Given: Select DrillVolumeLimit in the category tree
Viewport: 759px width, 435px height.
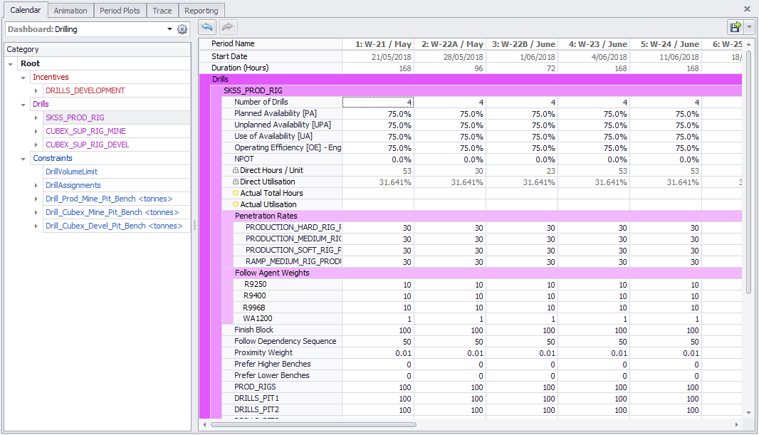Looking at the screenshot, I should [71, 172].
